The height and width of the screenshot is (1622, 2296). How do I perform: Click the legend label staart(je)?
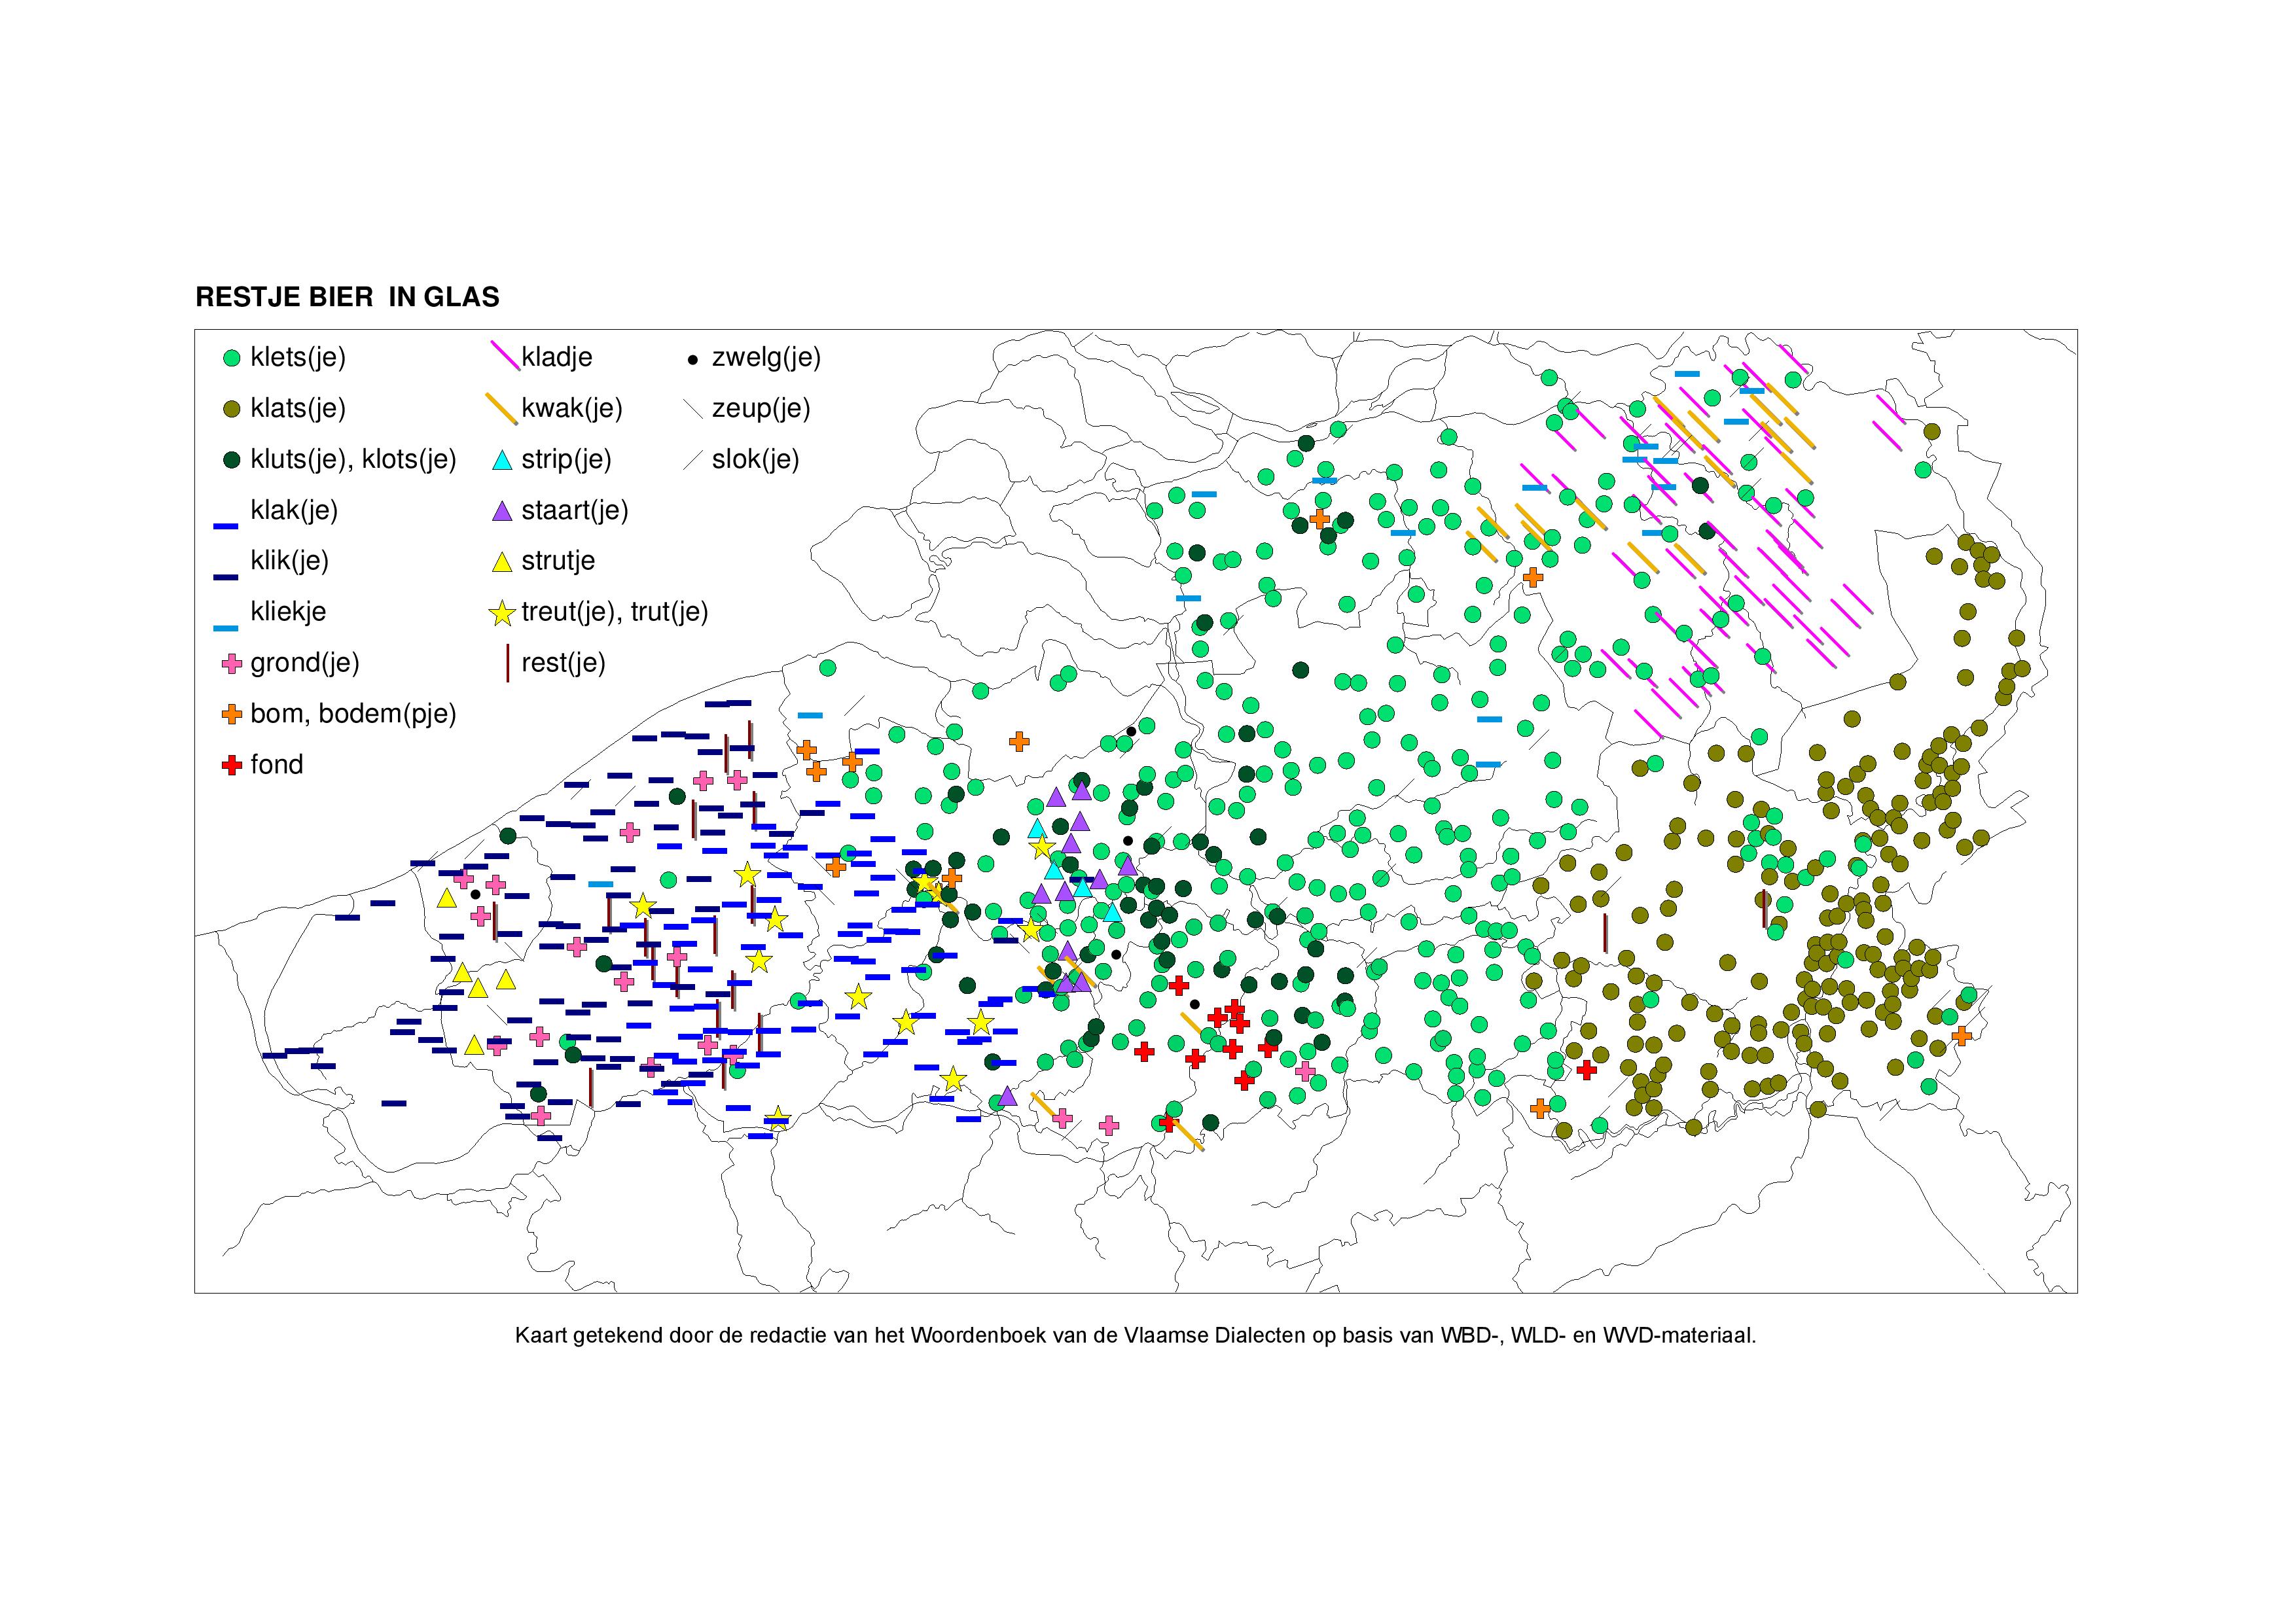575,511
